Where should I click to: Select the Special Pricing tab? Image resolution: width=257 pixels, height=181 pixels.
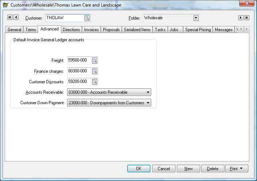point(198,30)
